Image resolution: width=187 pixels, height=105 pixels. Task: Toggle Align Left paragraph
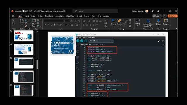point(84,25)
